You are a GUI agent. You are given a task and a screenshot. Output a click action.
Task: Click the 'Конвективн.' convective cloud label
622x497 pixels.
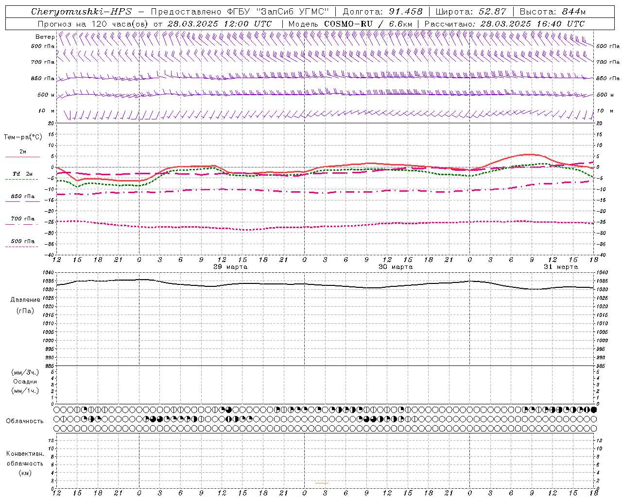tap(25, 454)
